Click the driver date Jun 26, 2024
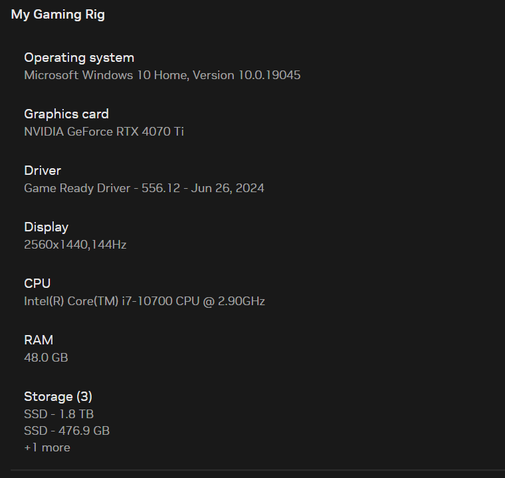 (x=228, y=188)
